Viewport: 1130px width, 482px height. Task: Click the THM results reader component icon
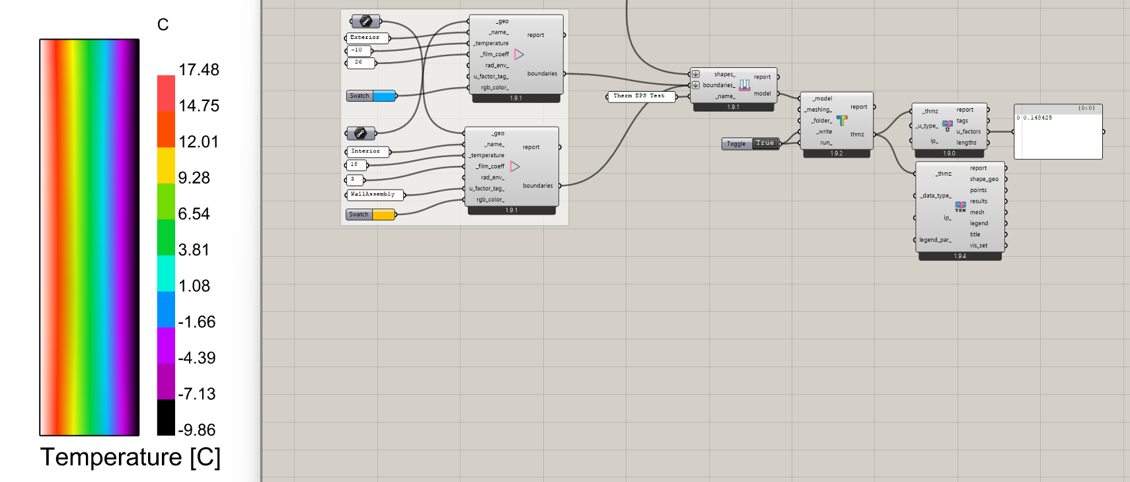click(x=960, y=207)
